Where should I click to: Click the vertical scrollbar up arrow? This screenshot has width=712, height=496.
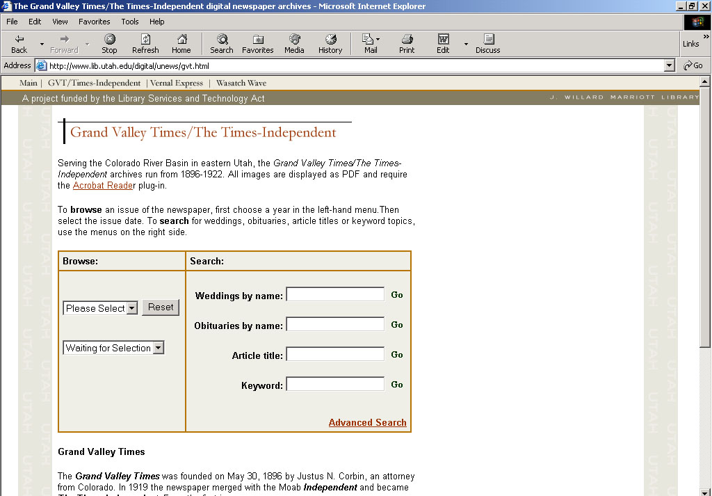pyautogui.click(x=705, y=82)
